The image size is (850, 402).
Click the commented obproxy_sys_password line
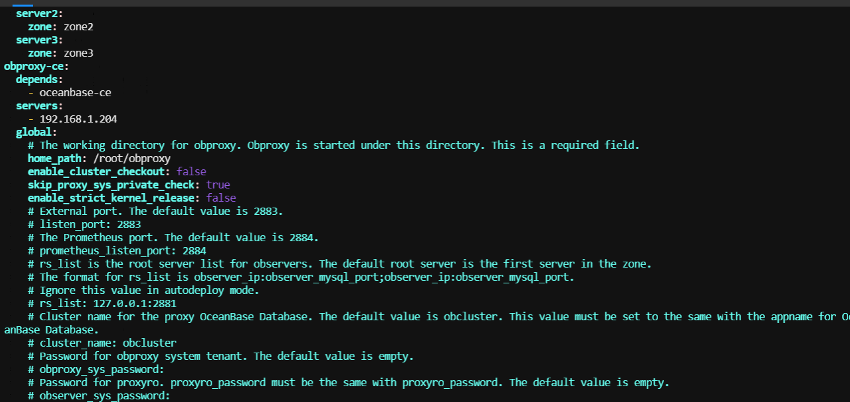tap(96, 369)
